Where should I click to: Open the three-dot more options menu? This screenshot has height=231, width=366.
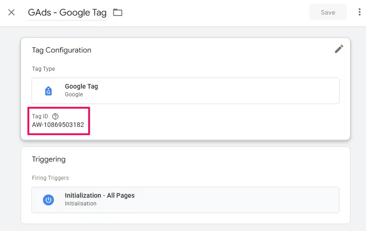[360, 12]
